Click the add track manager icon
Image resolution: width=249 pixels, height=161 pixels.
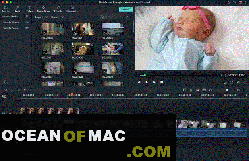4,96
